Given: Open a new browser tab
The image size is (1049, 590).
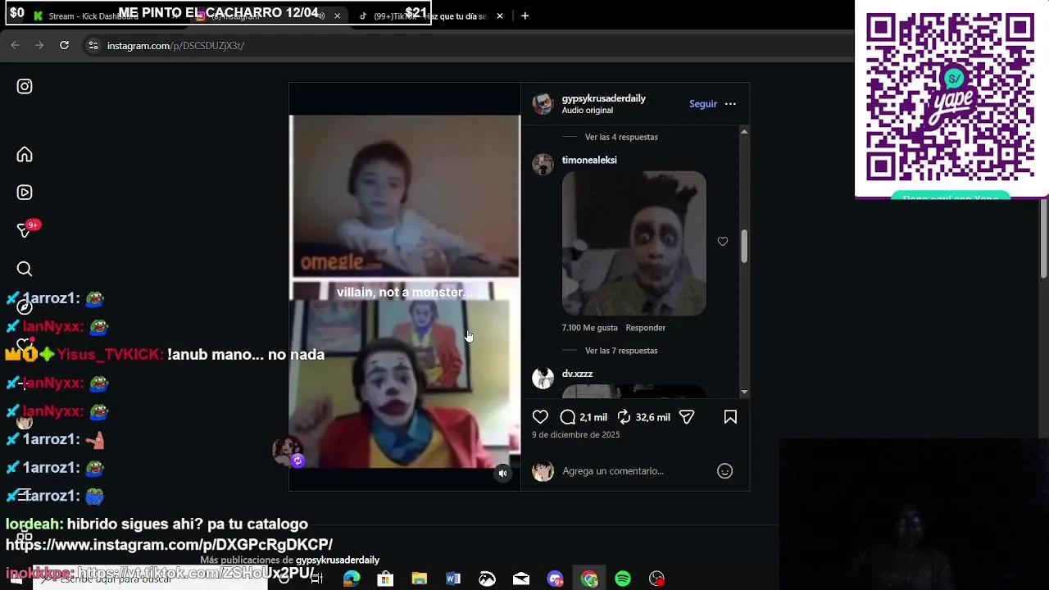Looking at the screenshot, I should tap(524, 16).
